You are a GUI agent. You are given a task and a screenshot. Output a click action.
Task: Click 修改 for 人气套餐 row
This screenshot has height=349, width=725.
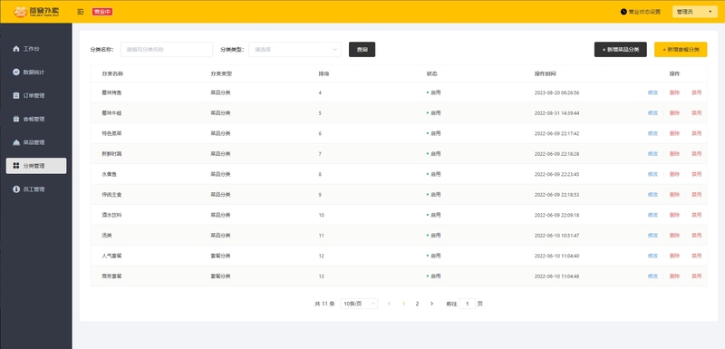pos(652,256)
